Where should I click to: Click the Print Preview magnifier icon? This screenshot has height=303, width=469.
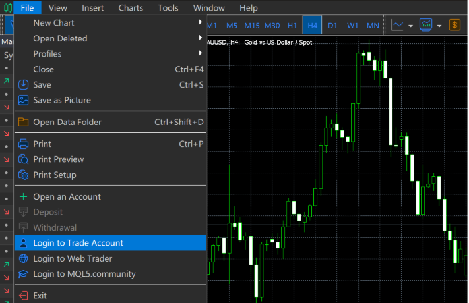click(x=23, y=159)
